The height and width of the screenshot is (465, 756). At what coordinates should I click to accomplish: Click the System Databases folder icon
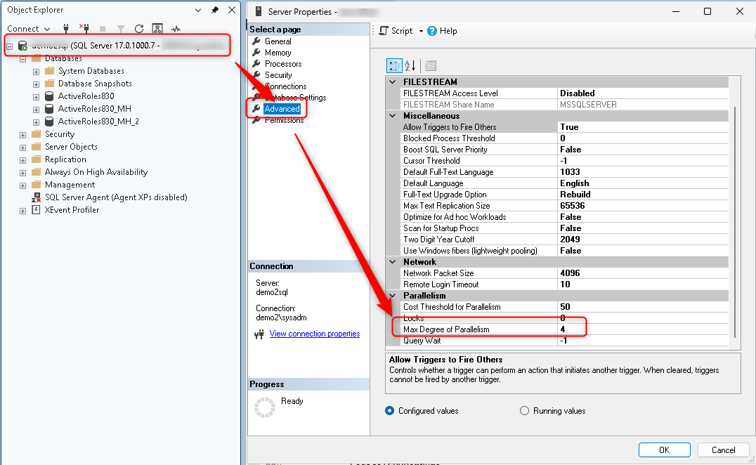pyautogui.click(x=49, y=71)
